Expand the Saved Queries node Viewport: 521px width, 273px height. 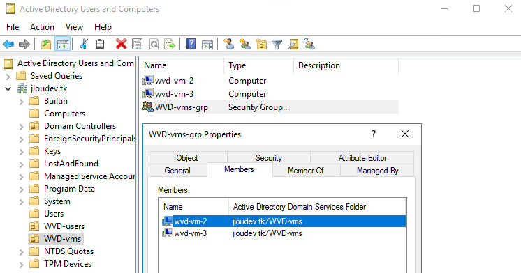(8, 77)
